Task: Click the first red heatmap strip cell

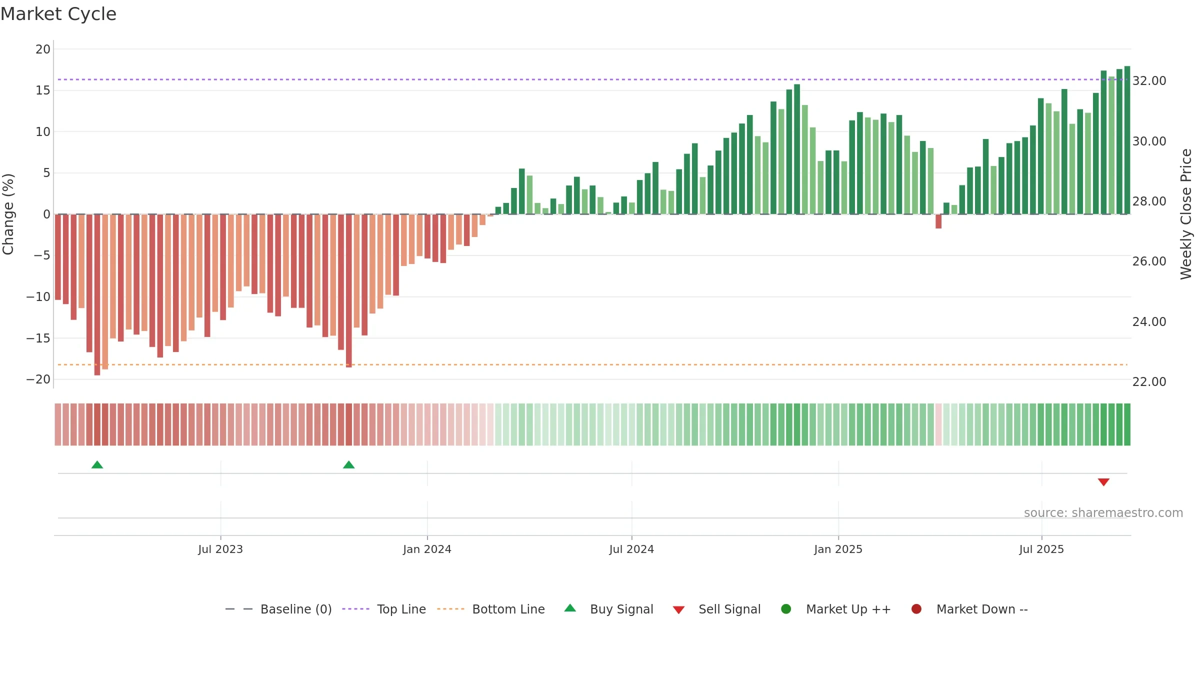Action: [x=58, y=424]
